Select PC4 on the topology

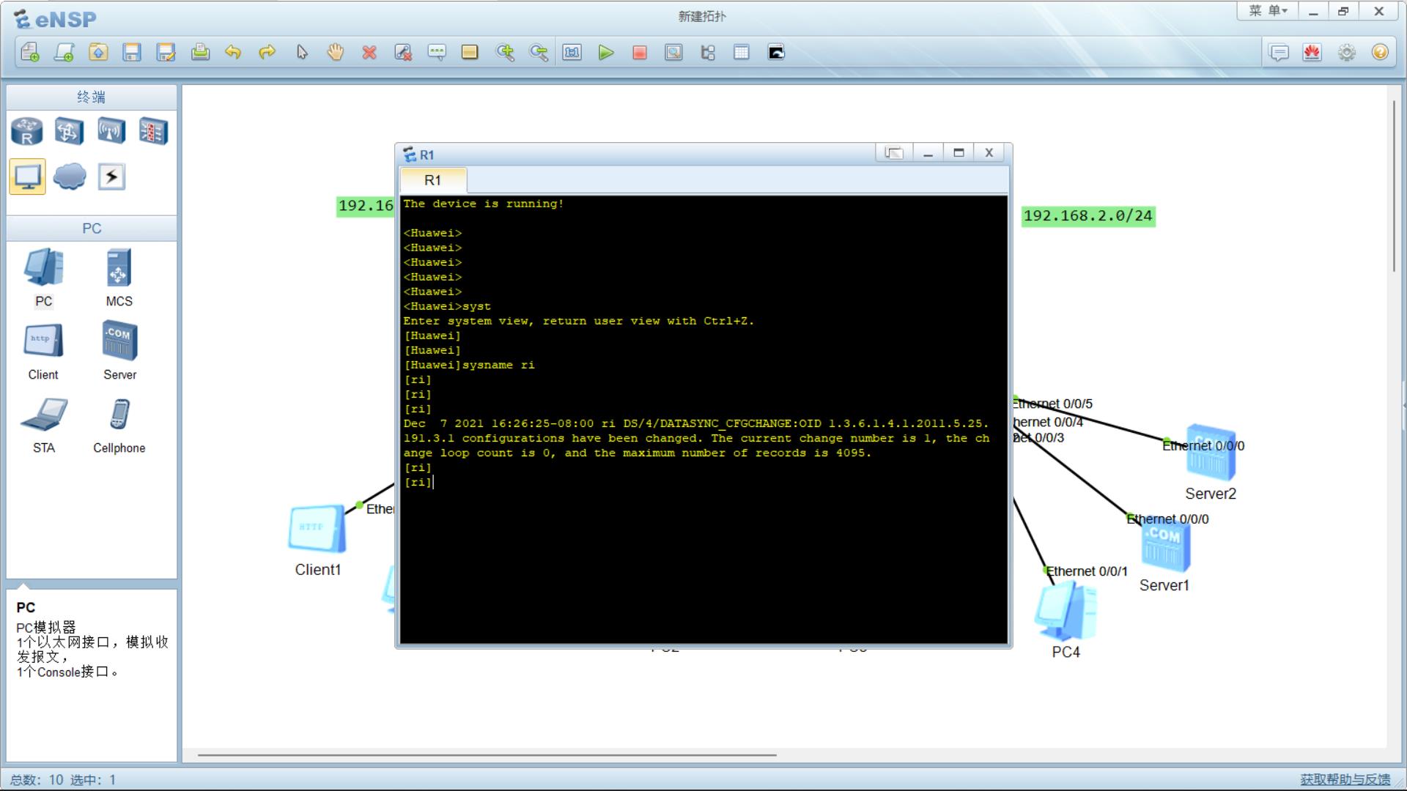[1066, 619]
